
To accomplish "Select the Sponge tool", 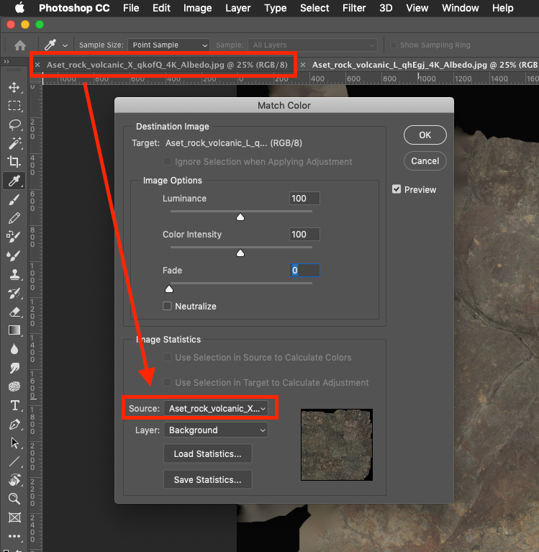I will tap(14, 386).
